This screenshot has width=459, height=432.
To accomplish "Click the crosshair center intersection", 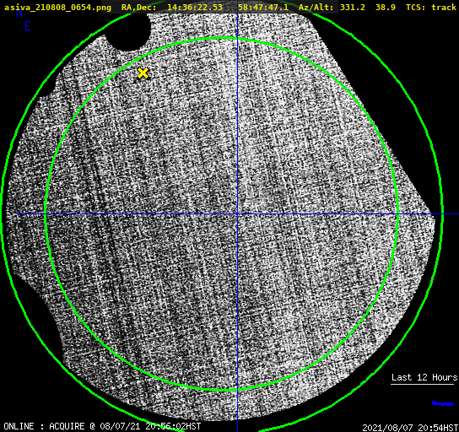I will [x=237, y=214].
